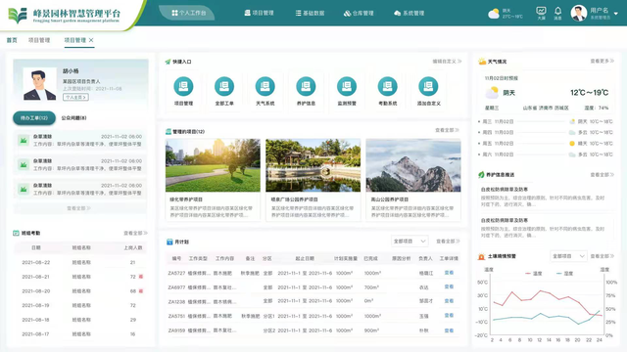This screenshot has height=352, width=627.
Task: Click 查看 for plan ZA6977
Action: tap(449, 286)
